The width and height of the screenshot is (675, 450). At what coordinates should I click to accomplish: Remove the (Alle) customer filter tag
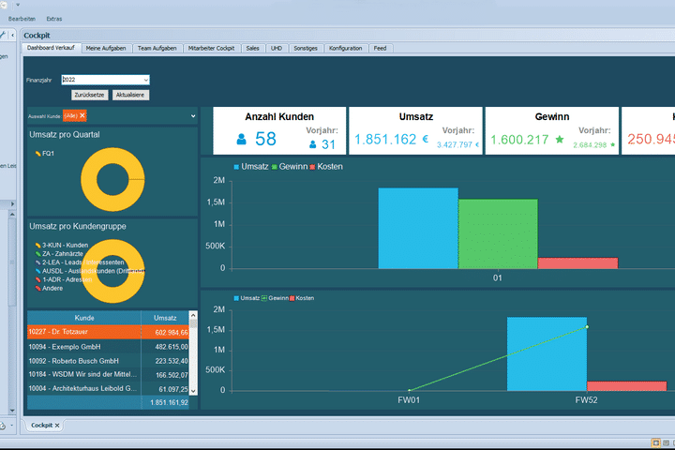82,115
